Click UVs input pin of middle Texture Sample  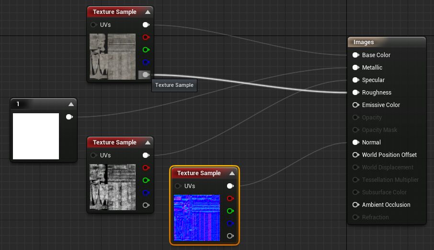coord(93,155)
